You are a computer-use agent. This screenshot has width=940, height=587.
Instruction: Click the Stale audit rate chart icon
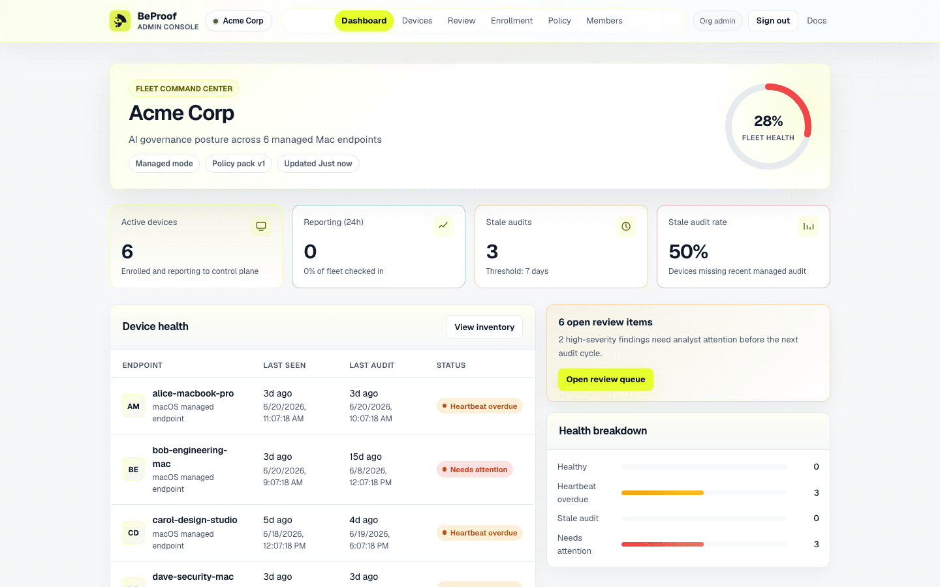click(x=808, y=226)
